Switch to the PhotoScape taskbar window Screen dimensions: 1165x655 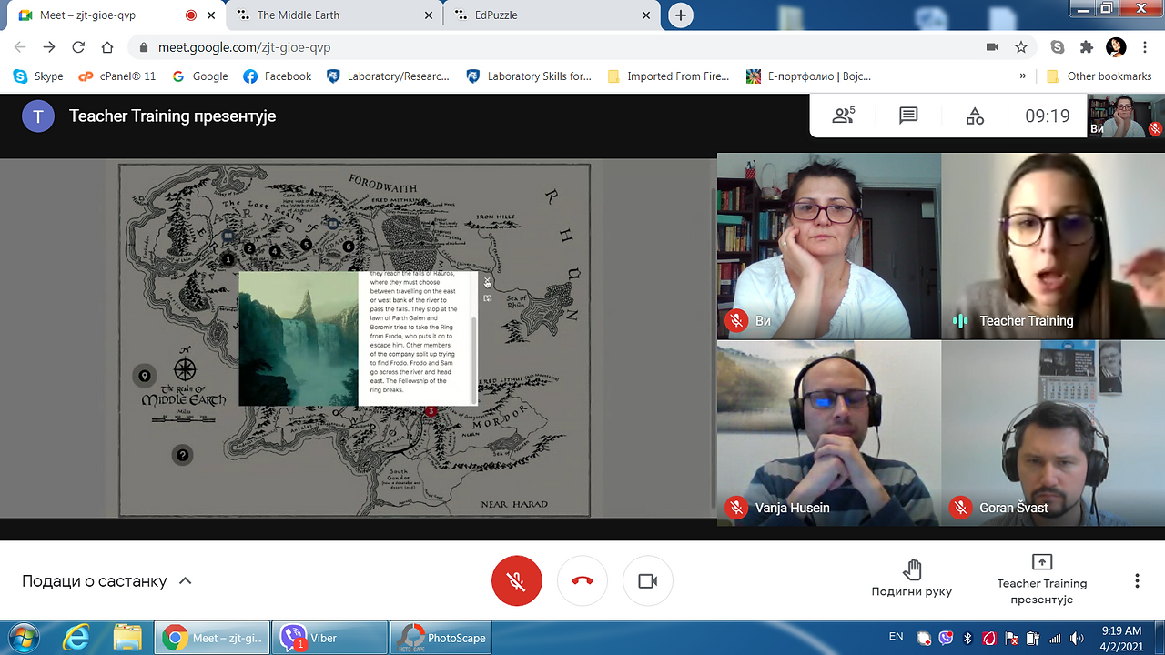(x=442, y=638)
